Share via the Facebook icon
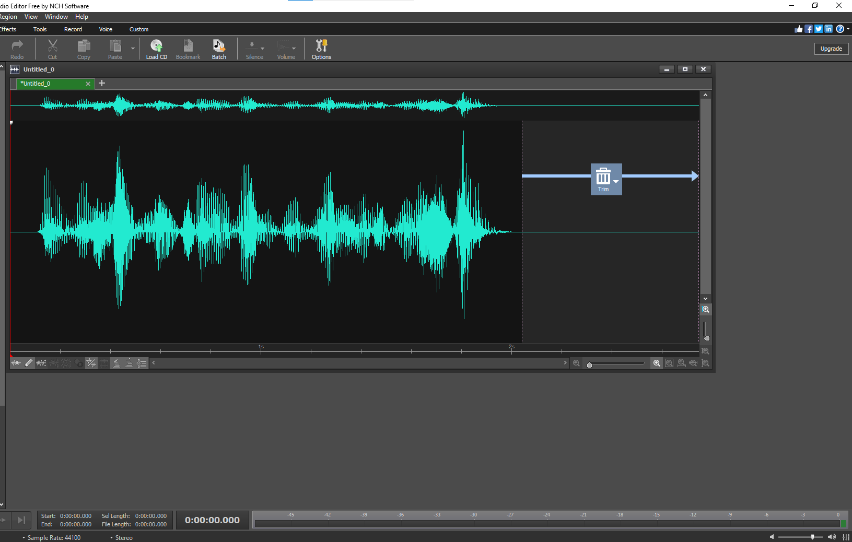This screenshot has width=852, height=542. pos(809,29)
